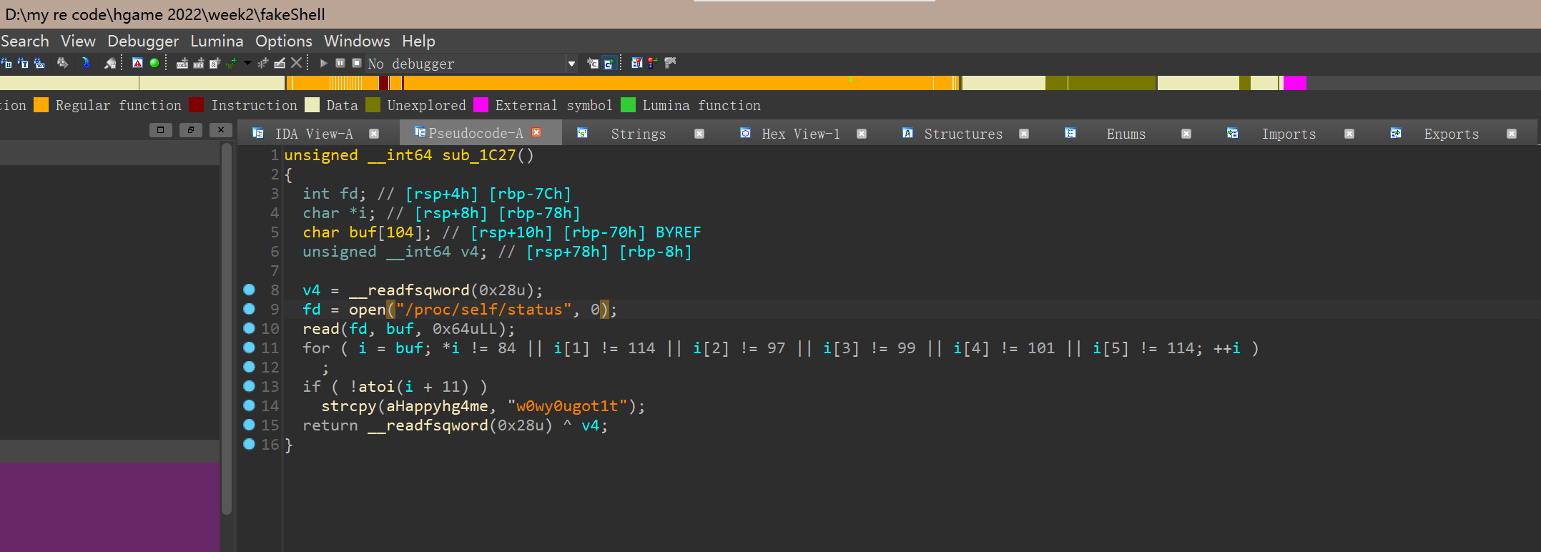Image resolution: width=1541 pixels, height=552 pixels.
Task: Open the Lumina menu
Action: click(217, 41)
